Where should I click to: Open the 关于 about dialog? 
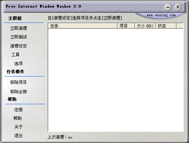pyautogui.click(x=19, y=127)
